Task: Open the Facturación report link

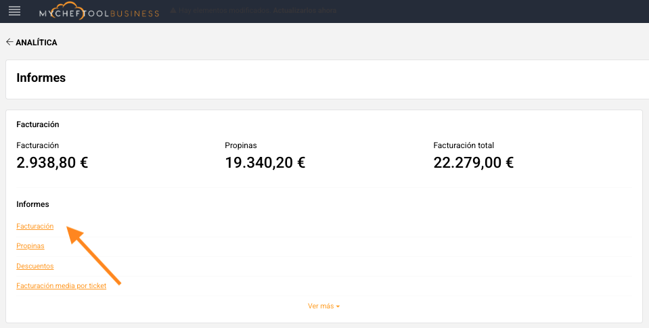Action: (35, 227)
